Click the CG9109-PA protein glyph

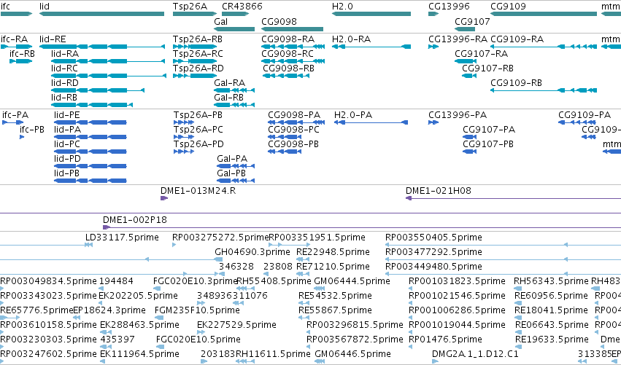click(577, 122)
